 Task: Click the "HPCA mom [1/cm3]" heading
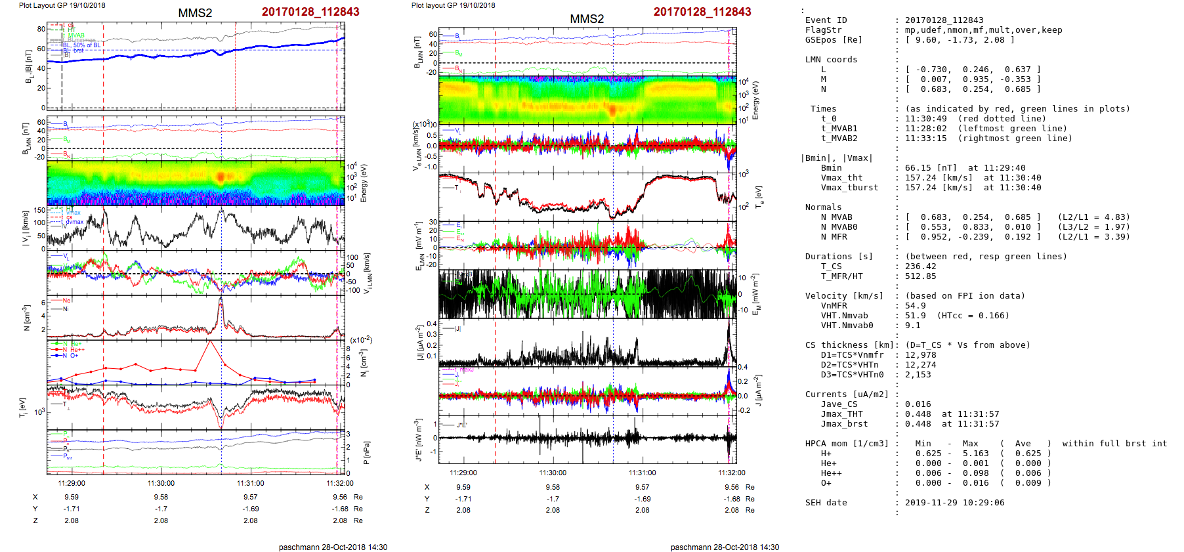[847, 444]
